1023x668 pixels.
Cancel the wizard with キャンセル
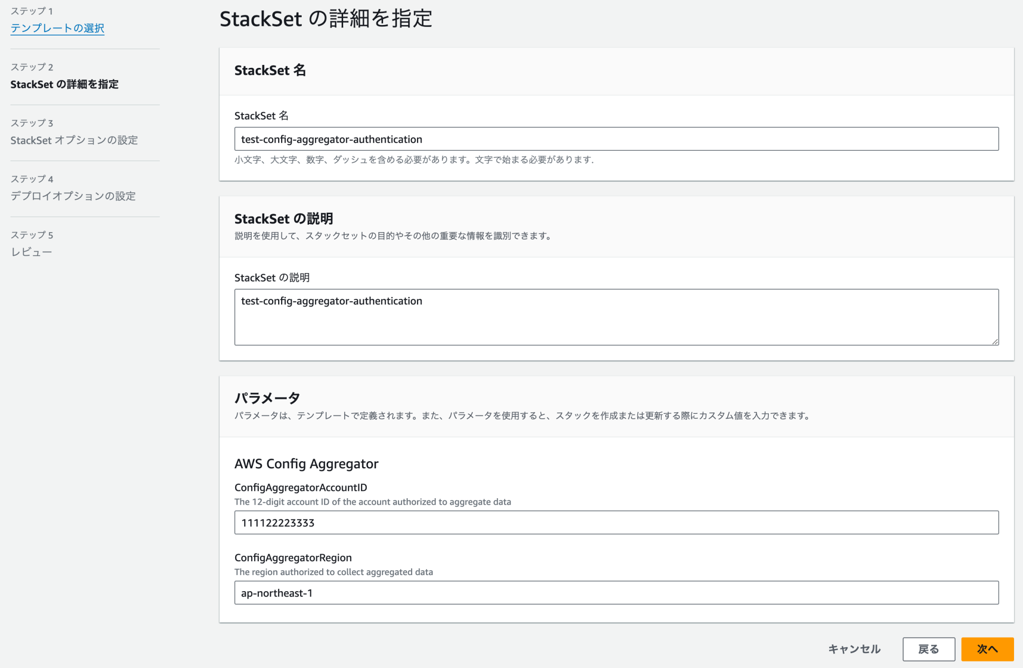pyautogui.click(x=854, y=649)
